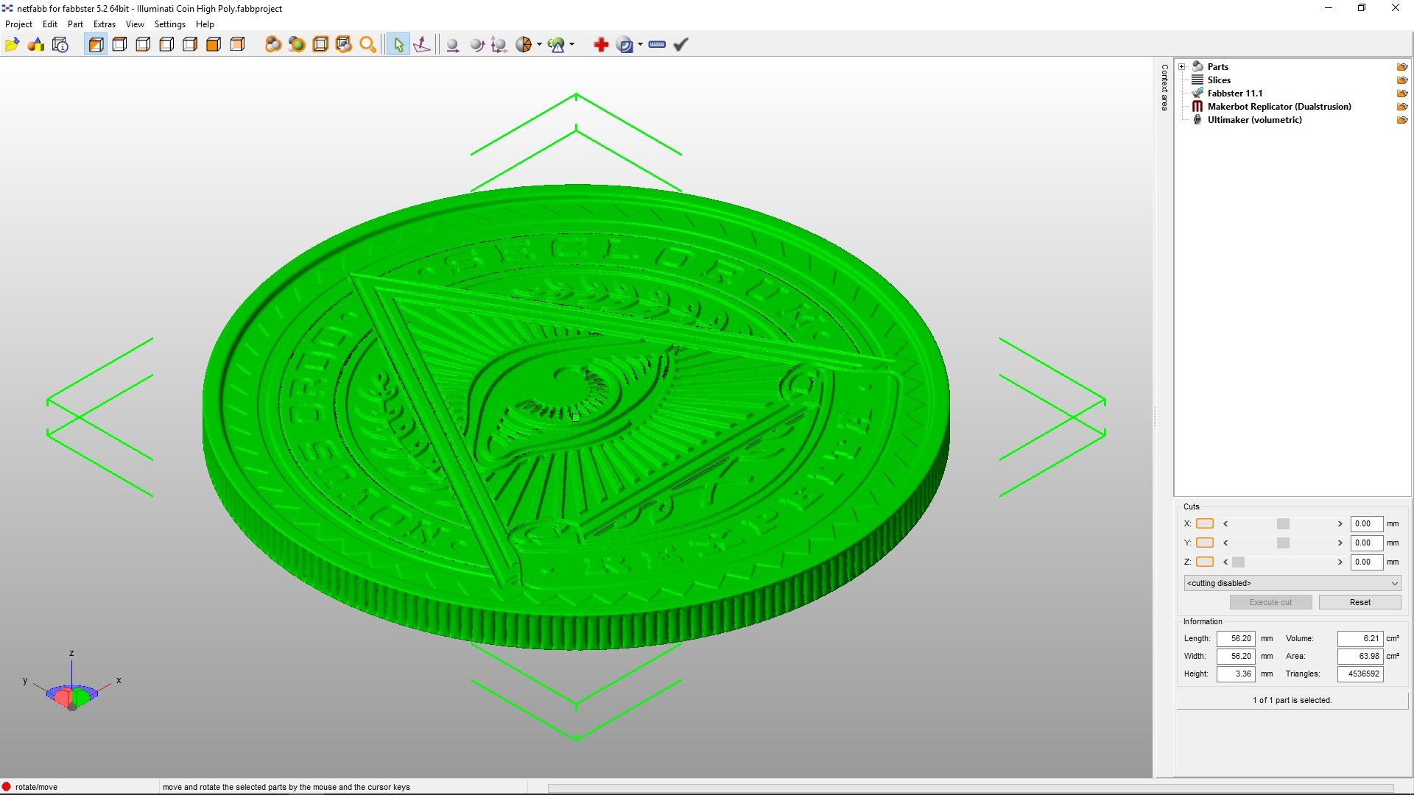The image size is (1414, 795).
Task: Click the cut sphere icon
Action: click(x=524, y=45)
